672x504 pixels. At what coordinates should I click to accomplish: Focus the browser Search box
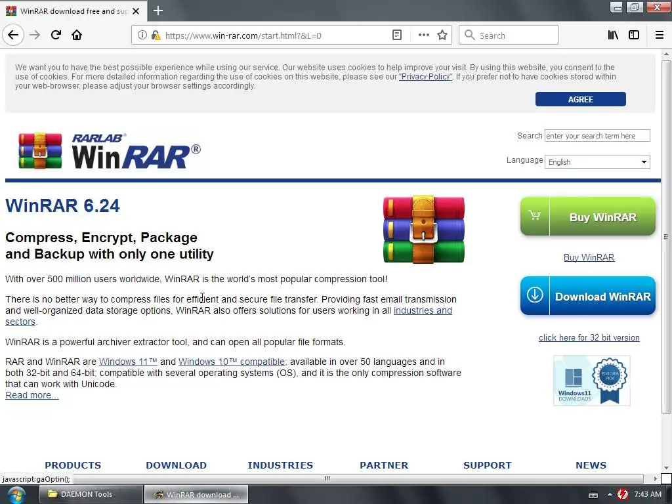[x=509, y=35]
